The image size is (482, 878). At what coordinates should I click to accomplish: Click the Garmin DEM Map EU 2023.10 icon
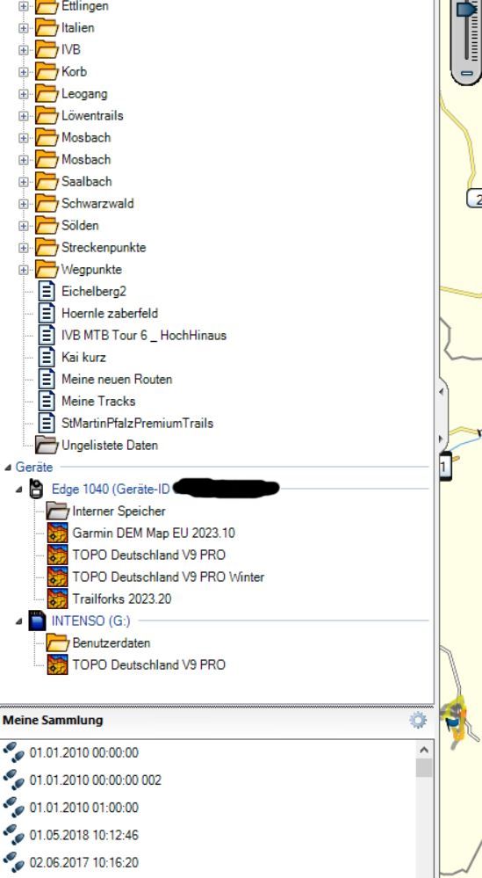pos(58,533)
